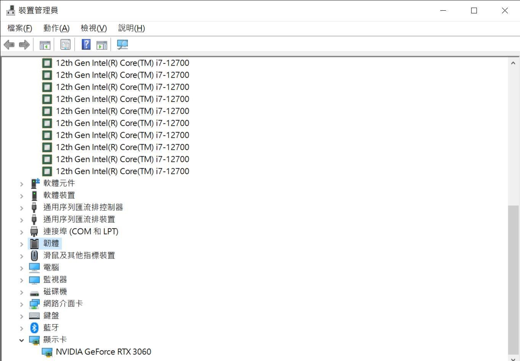Select the NVIDIA GeForce RTX 3060 entry
The height and width of the screenshot is (361, 520).
coord(103,352)
